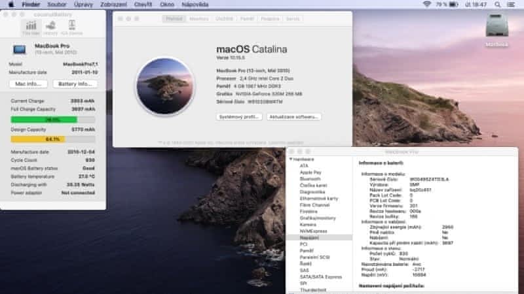Click the macOS Catalina round logo image
This screenshot has height=294, width=524.
click(165, 86)
